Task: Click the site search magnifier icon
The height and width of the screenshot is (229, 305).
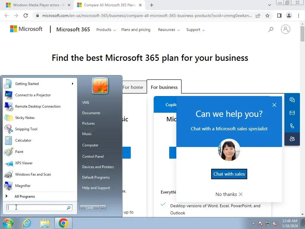Action: (270, 30)
